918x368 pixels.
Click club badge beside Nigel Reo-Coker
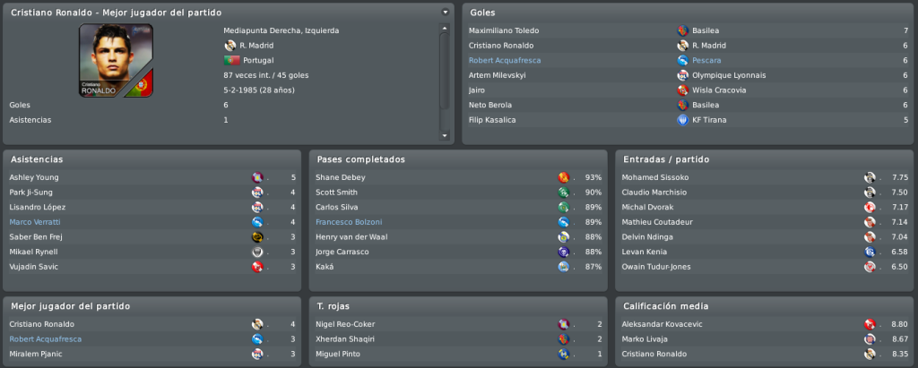click(563, 324)
